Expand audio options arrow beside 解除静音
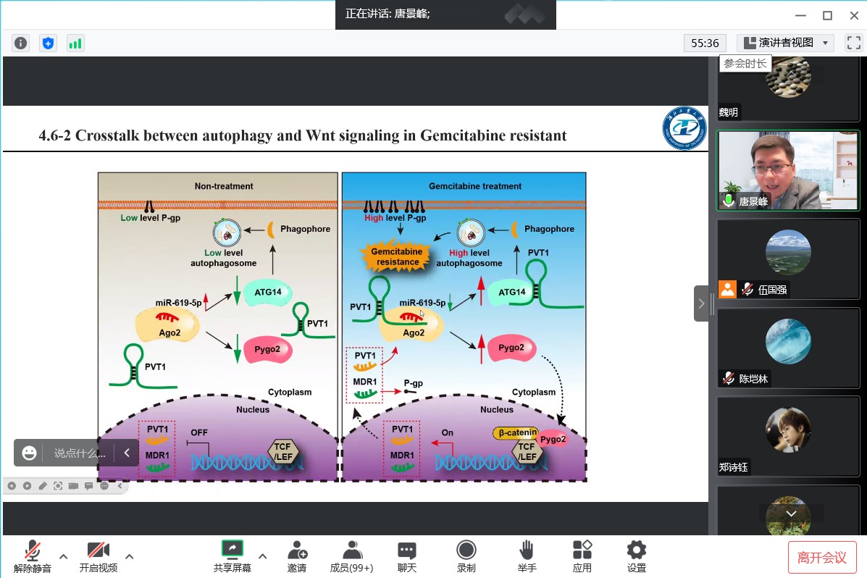The image size is (867, 578). tap(64, 556)
